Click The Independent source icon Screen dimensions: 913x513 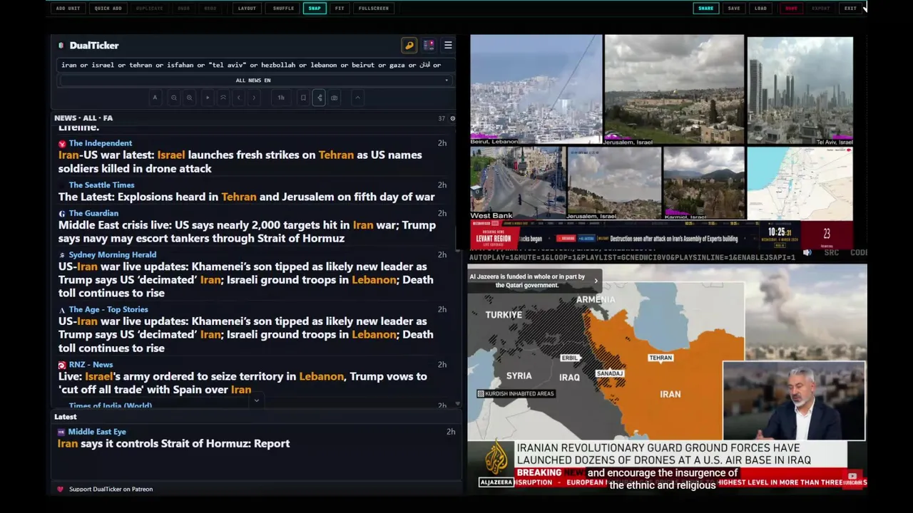pos(63,143)
